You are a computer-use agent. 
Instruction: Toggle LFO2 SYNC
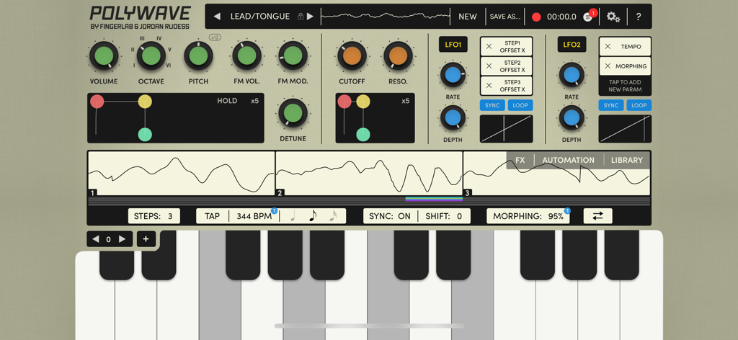[611, 105]
